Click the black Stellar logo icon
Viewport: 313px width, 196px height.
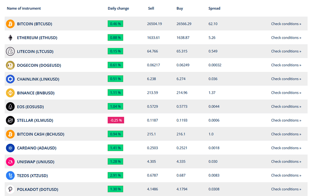10,120
